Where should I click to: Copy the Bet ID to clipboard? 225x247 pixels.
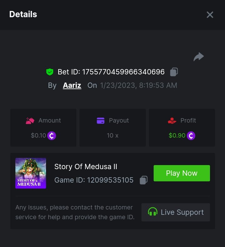174,72
